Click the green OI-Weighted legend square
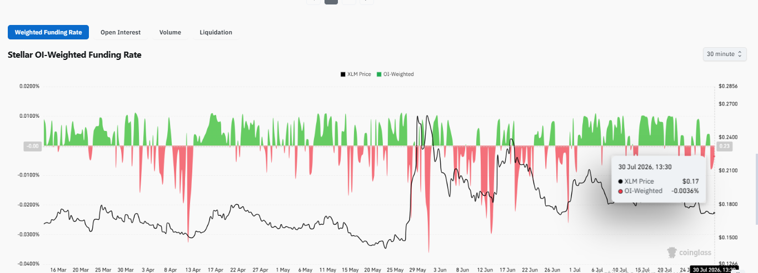The image size is (758, 273). 379,74
